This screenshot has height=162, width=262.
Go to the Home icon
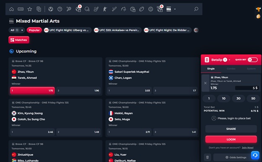point(11,9)
